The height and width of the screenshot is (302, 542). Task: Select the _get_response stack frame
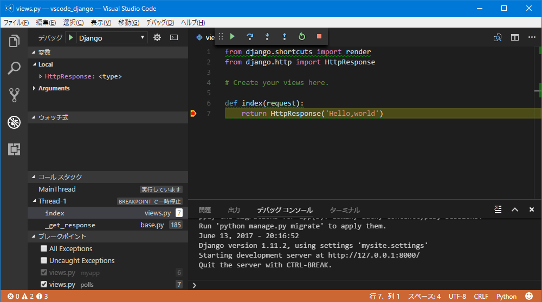coord(108,225)
